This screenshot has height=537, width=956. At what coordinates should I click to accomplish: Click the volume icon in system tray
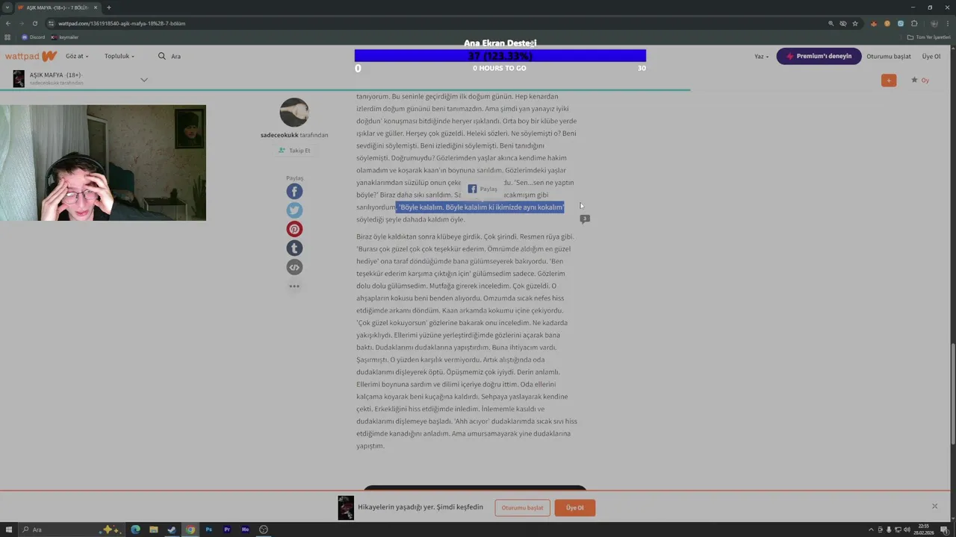click(x=906, y=530)
